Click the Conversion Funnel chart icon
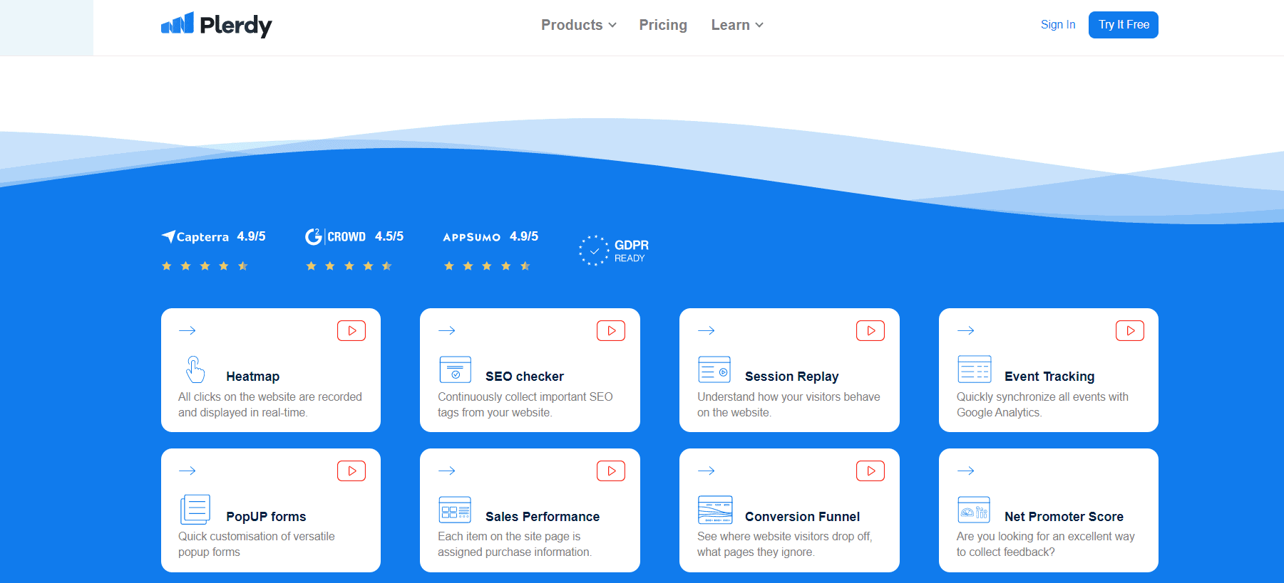The width and height of the screenshot is (1284, 583). pos(715,510)
